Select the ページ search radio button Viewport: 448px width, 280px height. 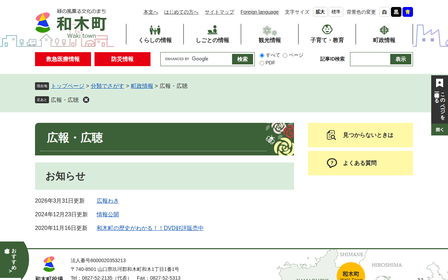coord(285,55)
